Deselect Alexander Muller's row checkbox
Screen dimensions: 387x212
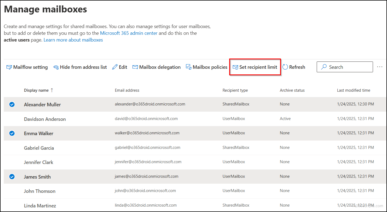12,104
